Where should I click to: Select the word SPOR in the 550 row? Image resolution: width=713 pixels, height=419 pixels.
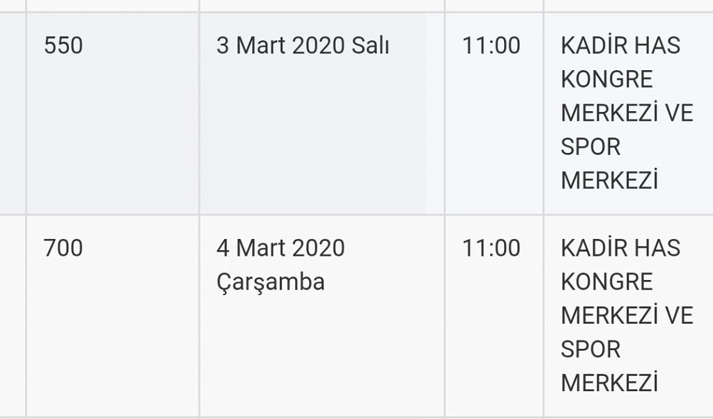tap(590, 147)
